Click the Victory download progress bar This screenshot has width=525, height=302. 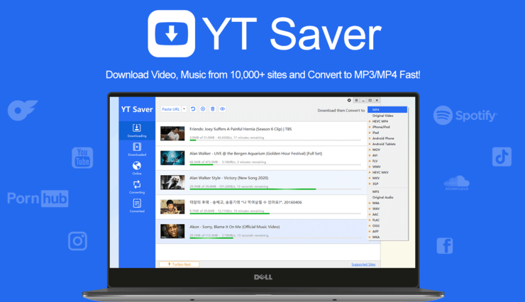point(275,189)
